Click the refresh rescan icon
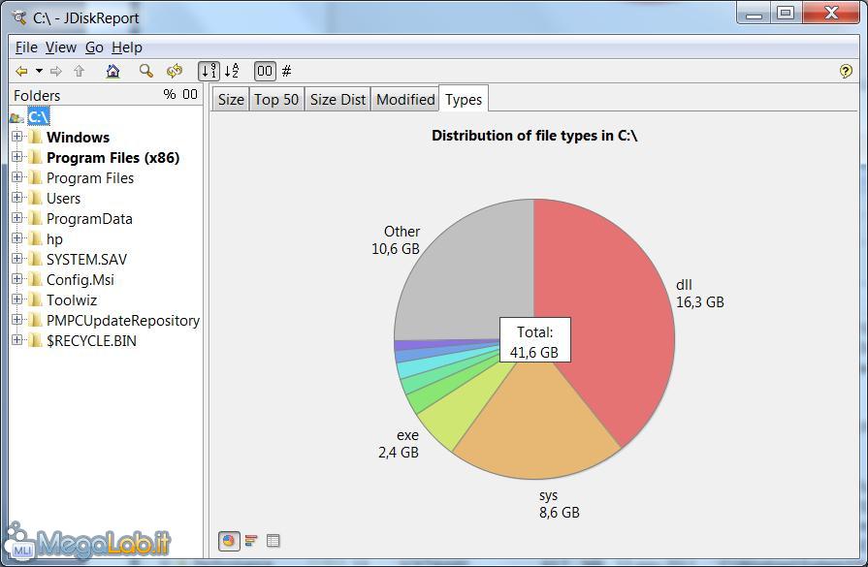The width and height of the screenshot is (868, 567). (175, 71)
